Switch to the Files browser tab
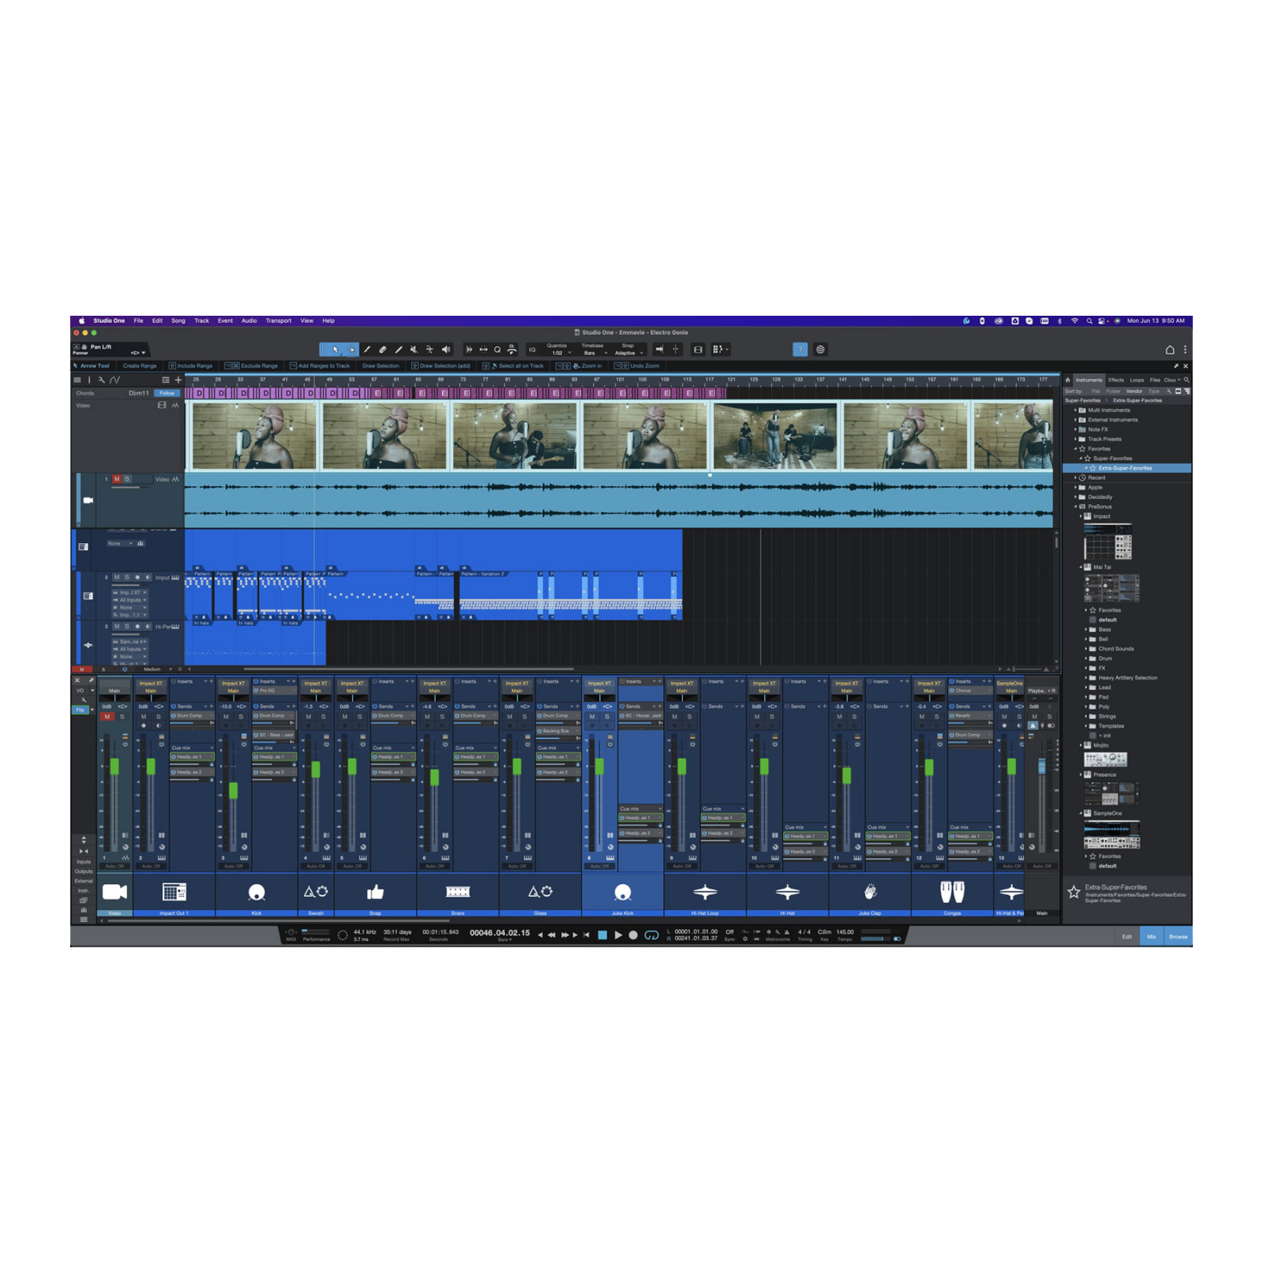 [1155, 380]
